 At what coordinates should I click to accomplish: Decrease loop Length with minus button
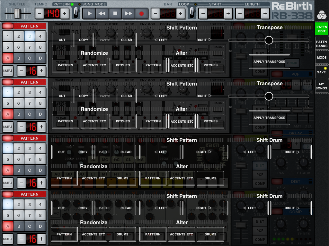(240, 13)
